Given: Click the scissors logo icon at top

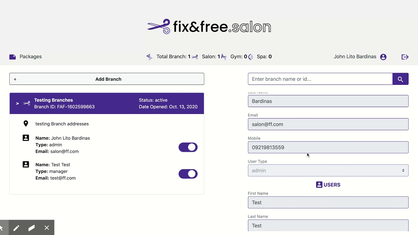Looking at the screenshot, I should point(159,26).
